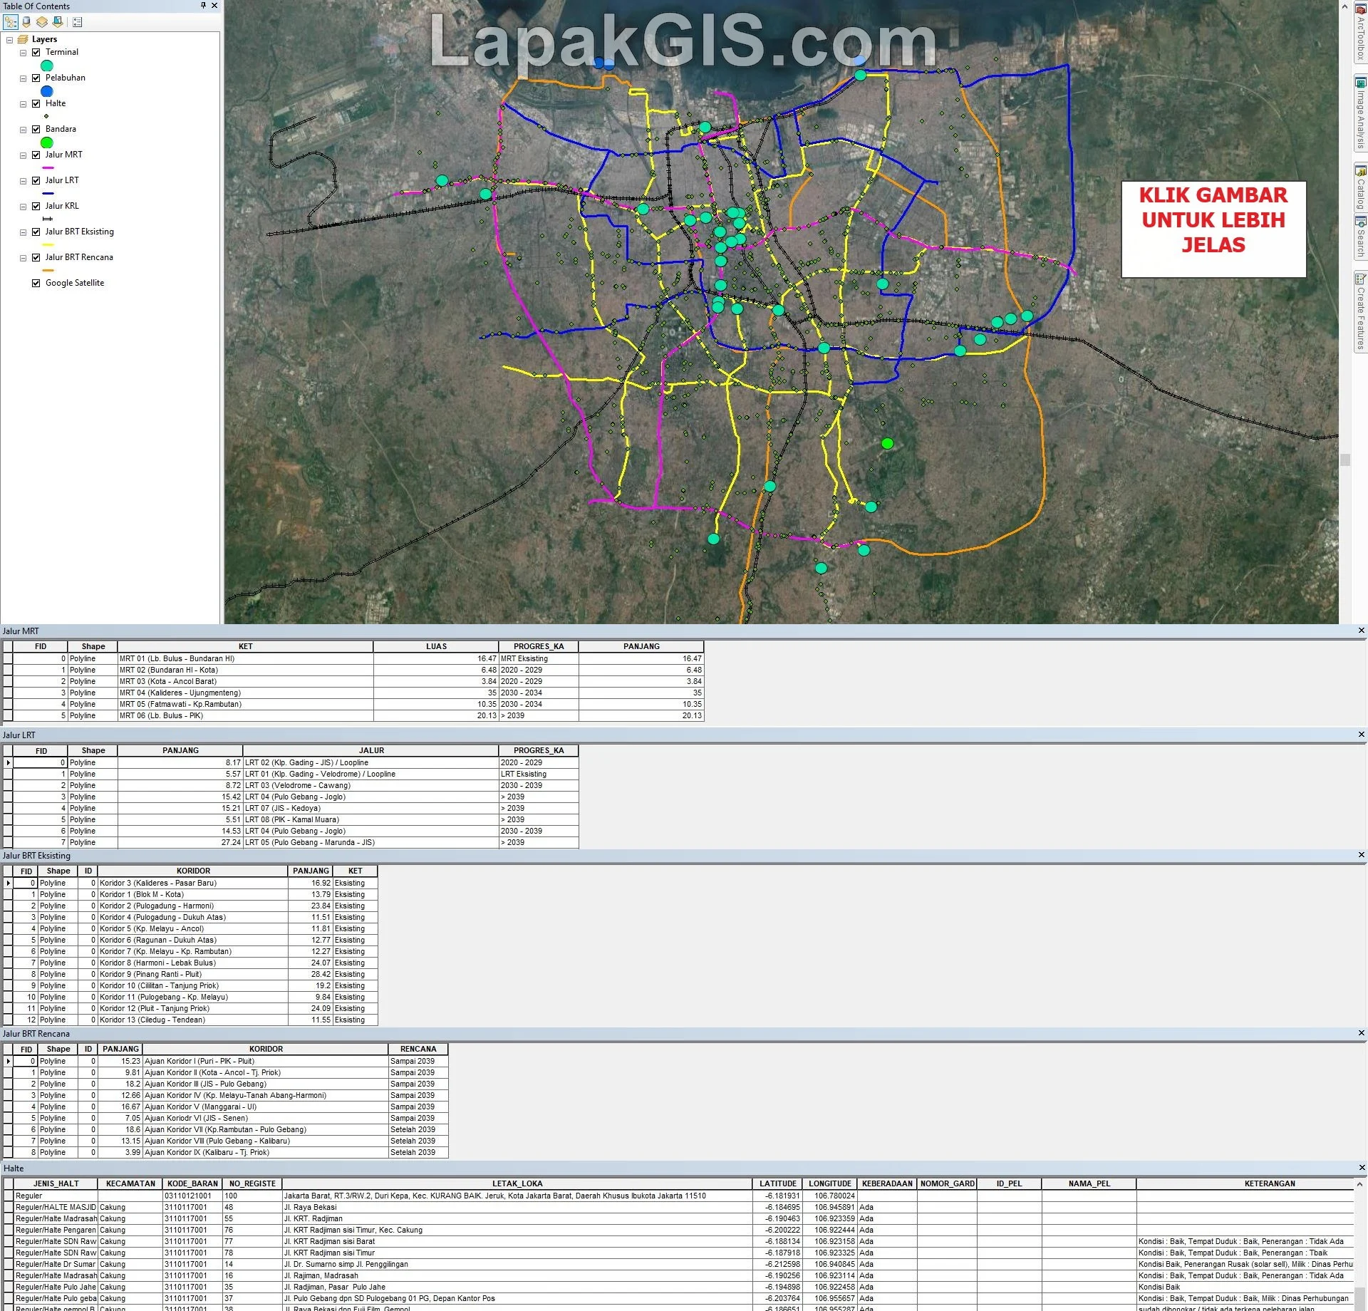This screenshot has height=1311, width=1368.
Task: Click the Jalur BRT Eksisting yellow line symbol
Action: 48,244
